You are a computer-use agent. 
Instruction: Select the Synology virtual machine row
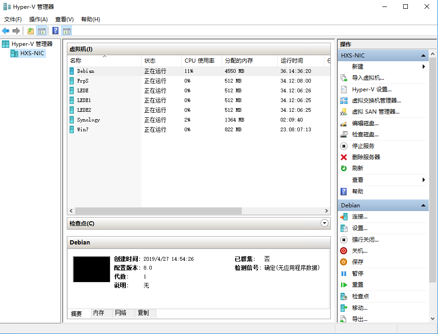(199, 120)
